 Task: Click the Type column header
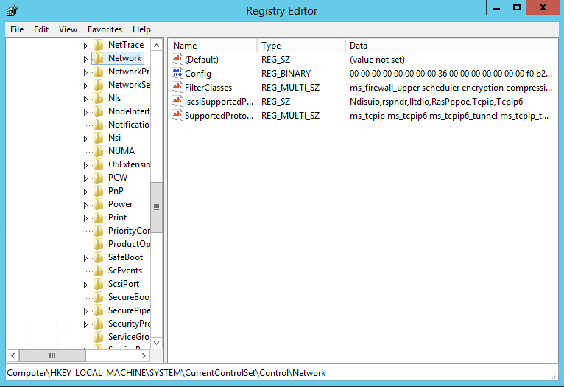point(300,46)
